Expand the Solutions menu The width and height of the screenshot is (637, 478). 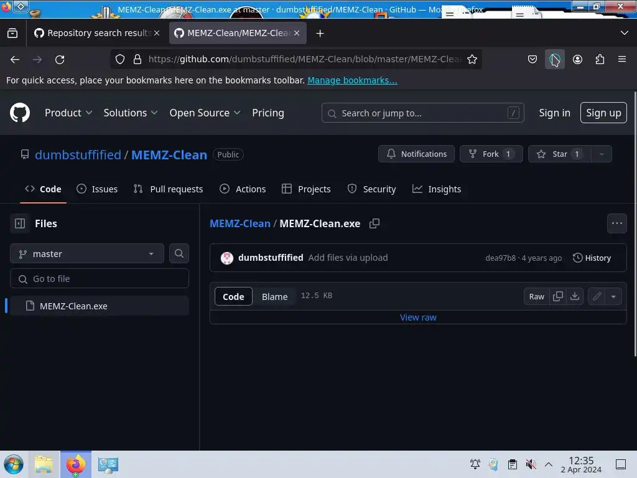click(131, 113)
